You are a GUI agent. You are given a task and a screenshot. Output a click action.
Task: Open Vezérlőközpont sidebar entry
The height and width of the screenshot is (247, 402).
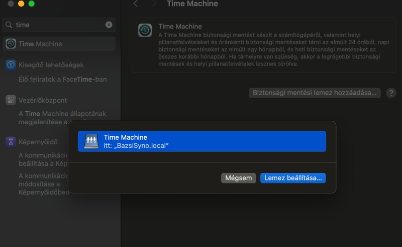coord(43,100)
